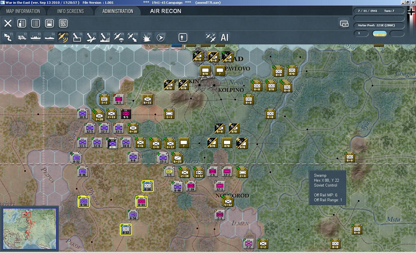
Task: Select the Soviet unit 5=32 at Novgorod
Action: tap(228, 201)
